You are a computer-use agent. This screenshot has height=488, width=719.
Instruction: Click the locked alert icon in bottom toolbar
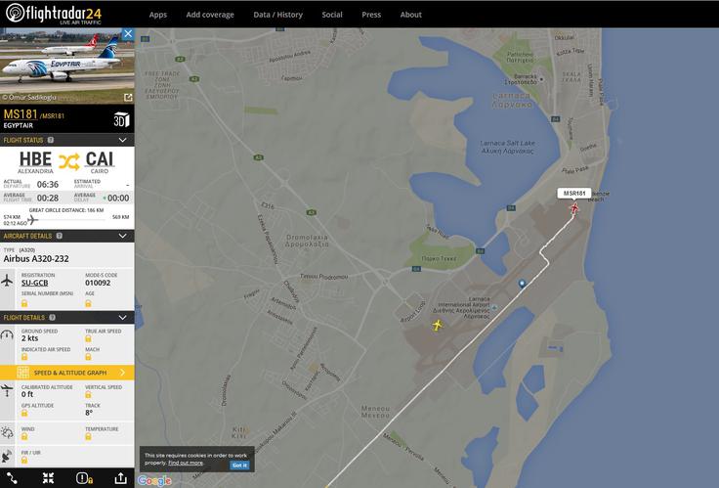pyautogui.click(x=84, y=478)
